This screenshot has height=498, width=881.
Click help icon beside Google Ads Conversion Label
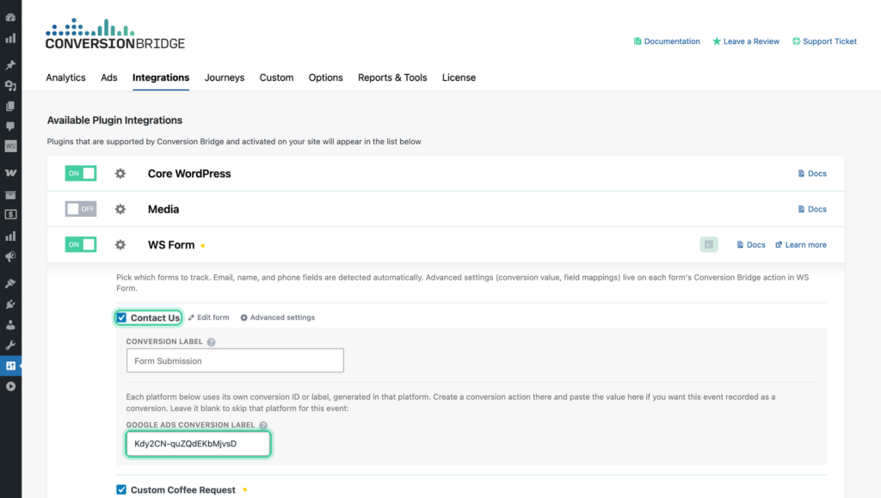263,425
